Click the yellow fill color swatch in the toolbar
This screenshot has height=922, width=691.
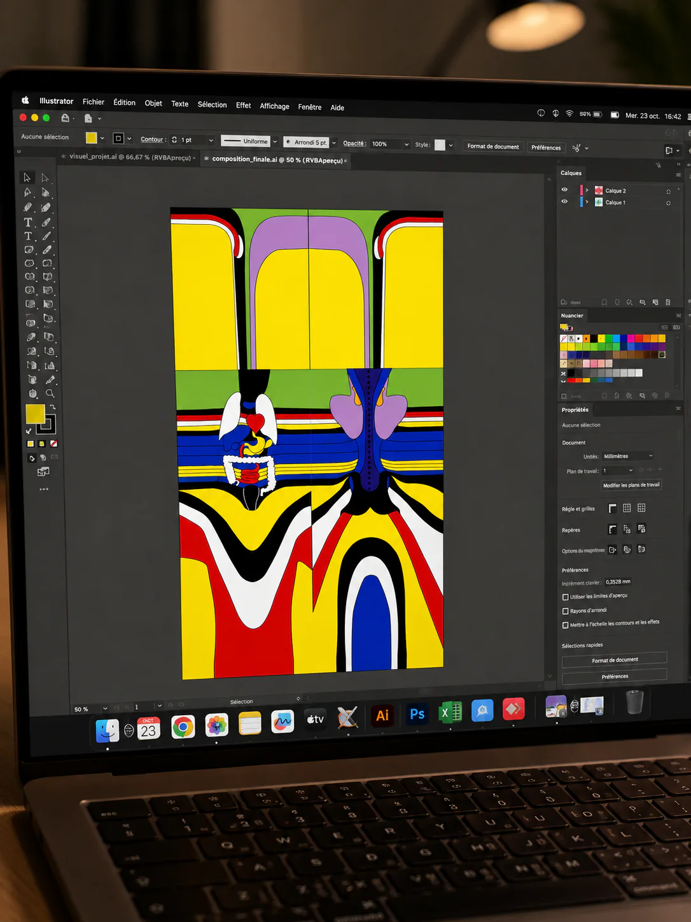(x=35, y=414)
